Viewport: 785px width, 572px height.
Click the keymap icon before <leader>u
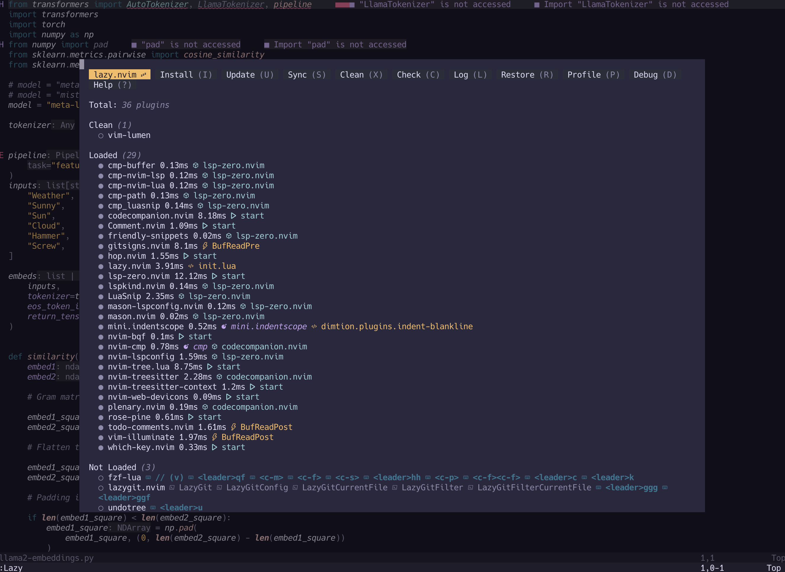pos(153,507)
